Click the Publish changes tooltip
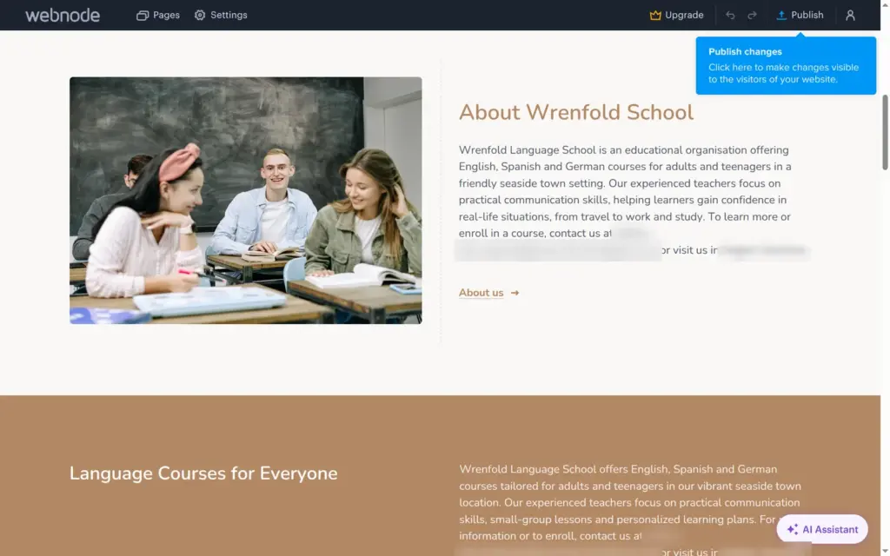 [786, 65]
